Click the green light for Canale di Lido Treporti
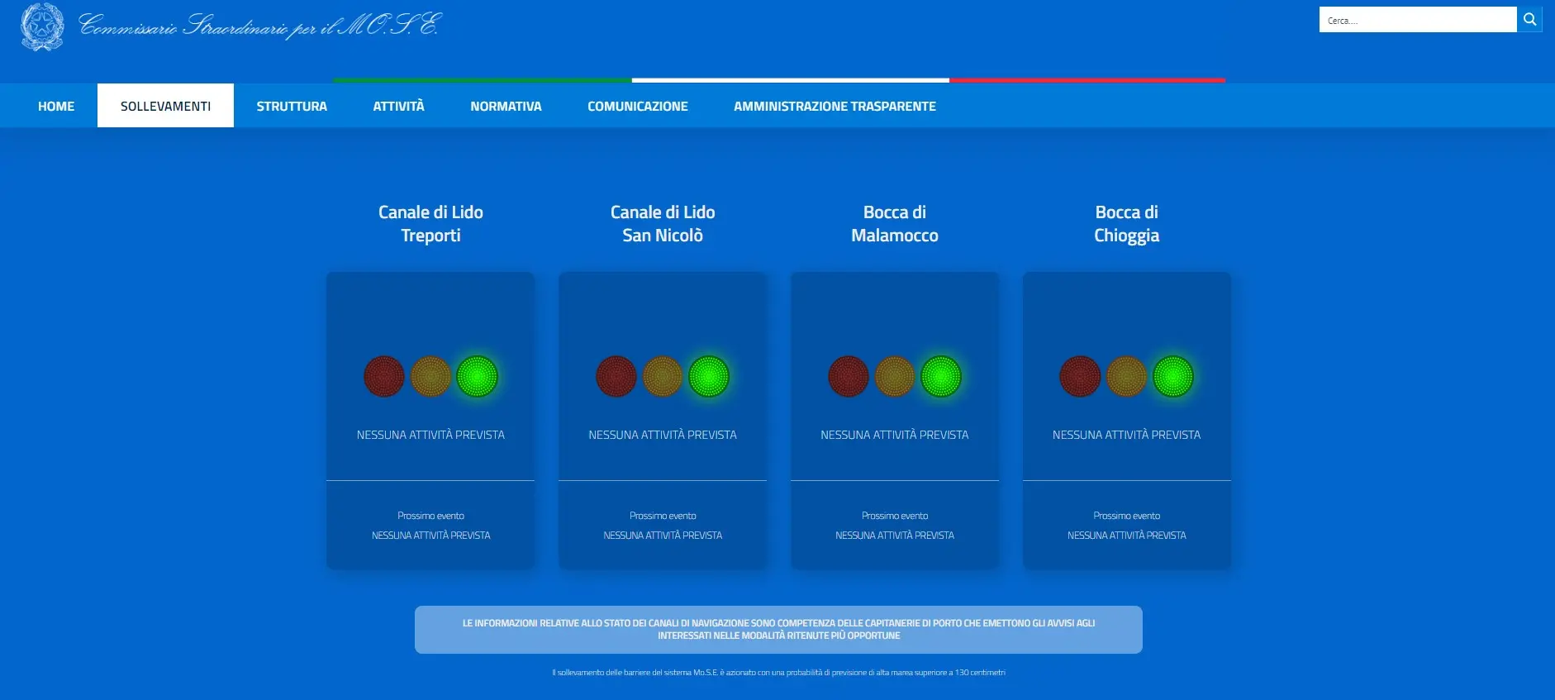 pos(477,377)
